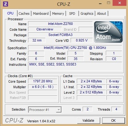The width and height of the screenshot is (128, 126).
Task: Click the Processor #1 combo box
Action: point(45,110)
